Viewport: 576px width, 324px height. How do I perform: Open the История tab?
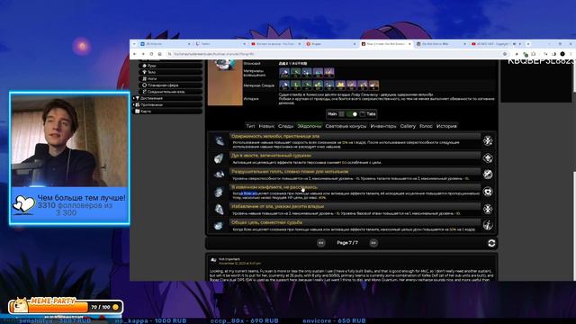(x=446, y=126)
